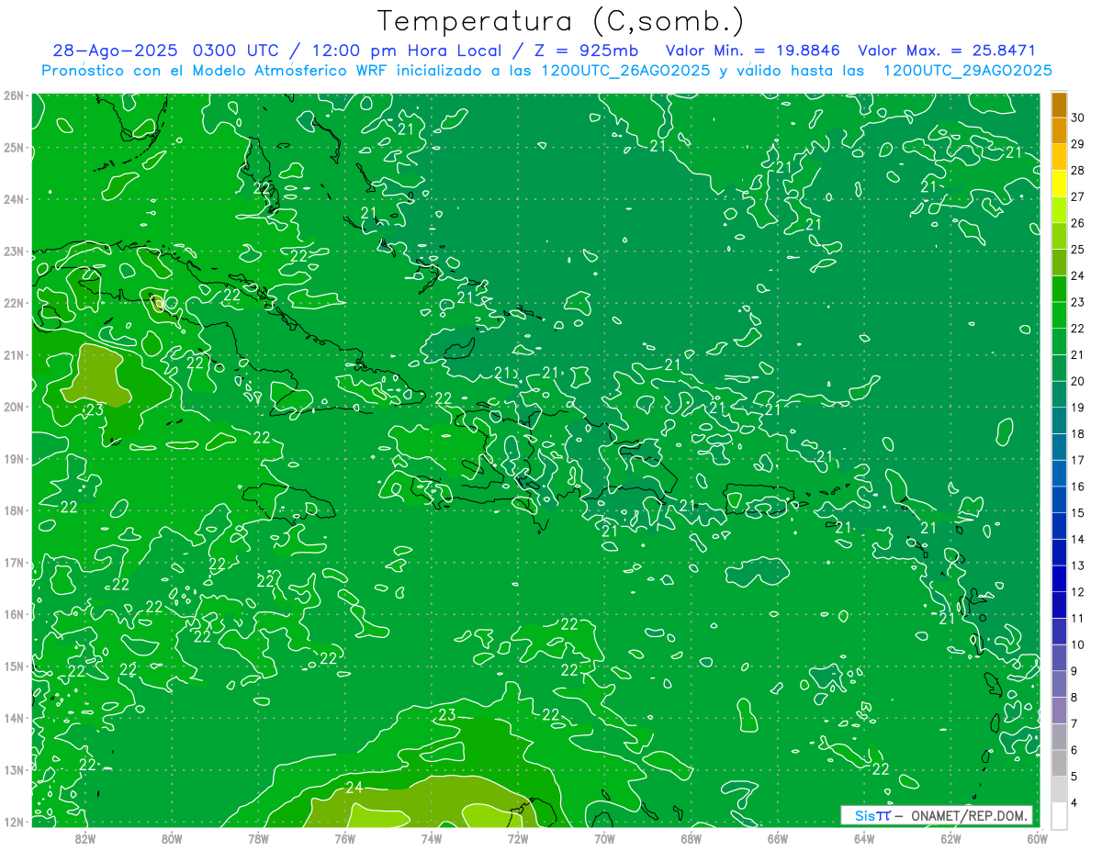Click the '13N' latitude label

(13, 770)
